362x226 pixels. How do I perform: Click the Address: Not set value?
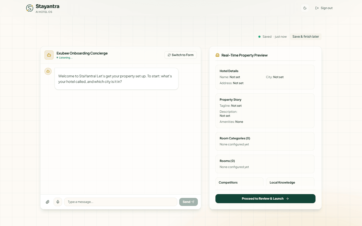238,83
